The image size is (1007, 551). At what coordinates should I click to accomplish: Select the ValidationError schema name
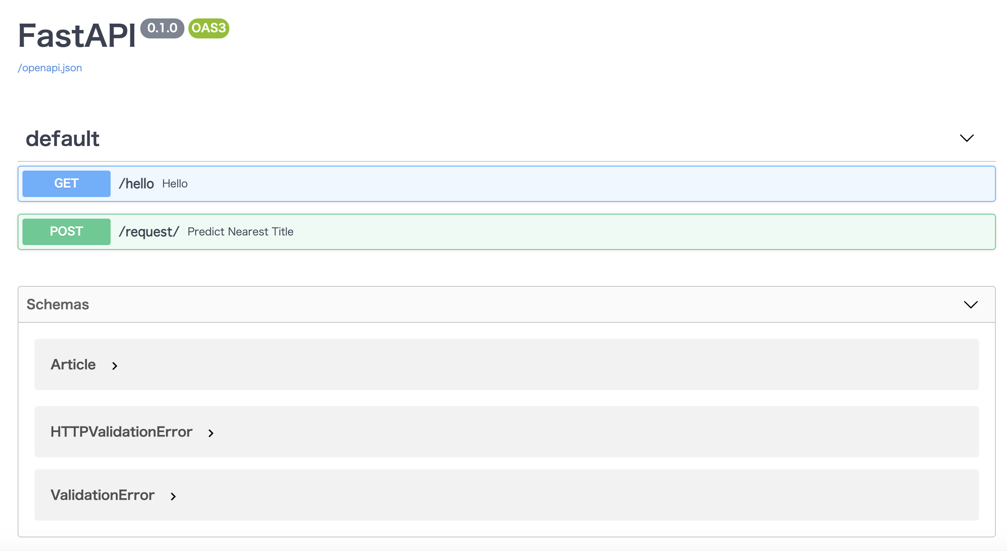(x=102, y=495)
